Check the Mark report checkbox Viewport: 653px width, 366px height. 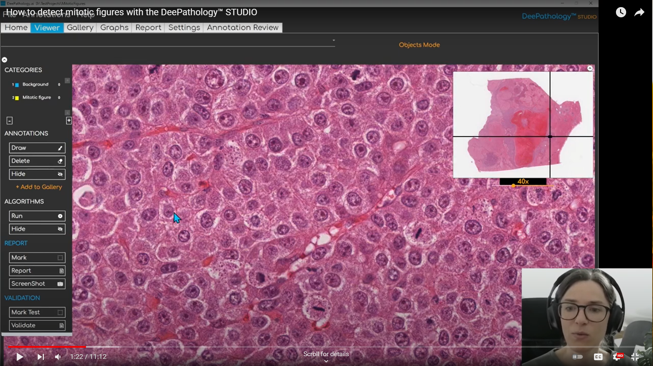[60, 258]
